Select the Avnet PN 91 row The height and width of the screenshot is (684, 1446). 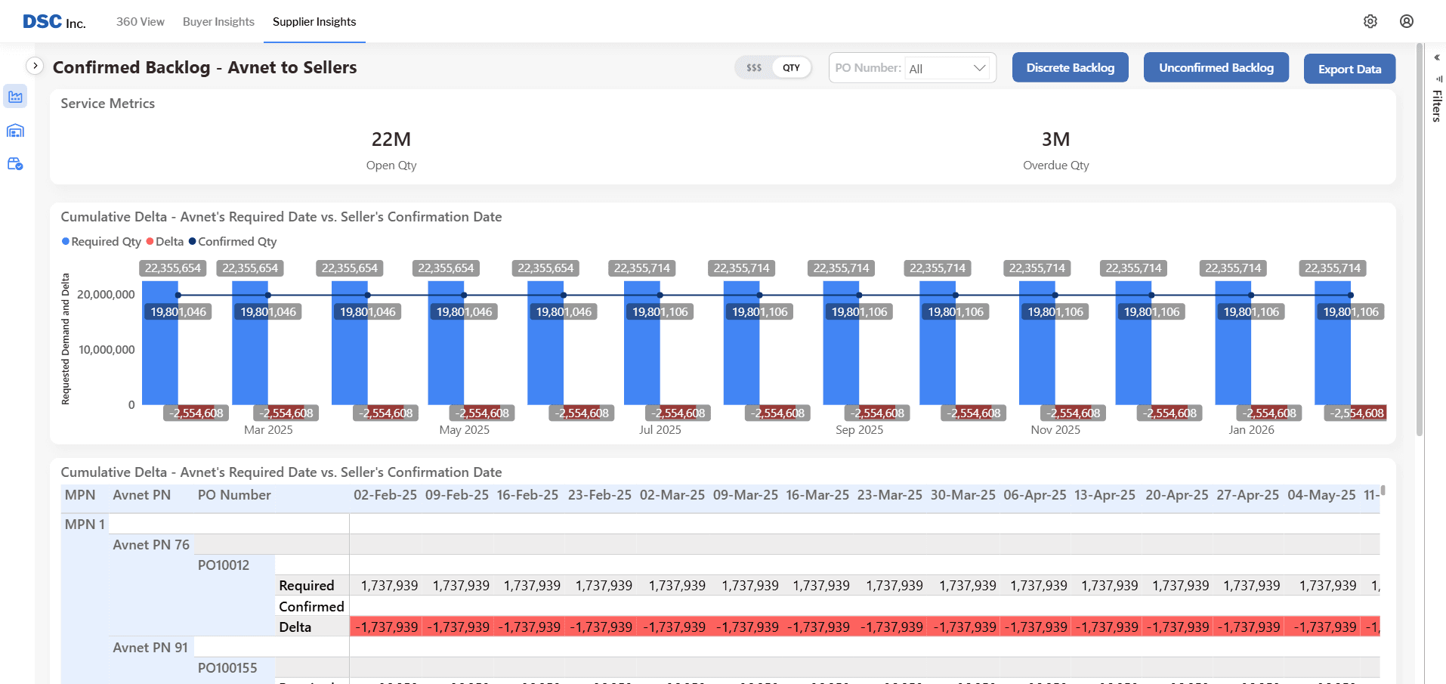click(x=150, y=648)
